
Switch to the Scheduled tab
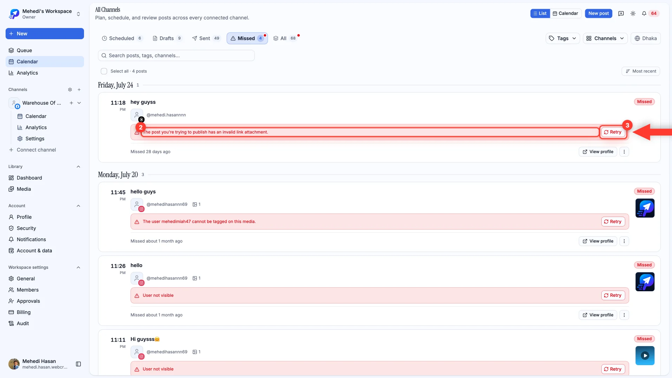[x=122, y=38]
